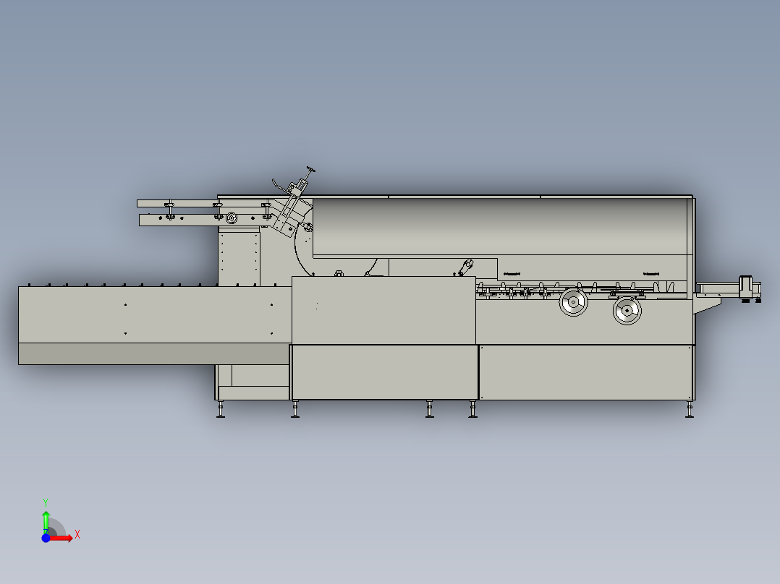Select the right handwheel on the machine
Image resolution: width=780 pixels, height=584 pixels.
tap(627, 311)
